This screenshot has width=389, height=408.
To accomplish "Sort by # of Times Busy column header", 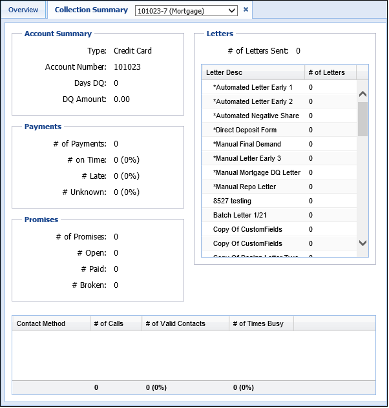I will tap(262, 323).
